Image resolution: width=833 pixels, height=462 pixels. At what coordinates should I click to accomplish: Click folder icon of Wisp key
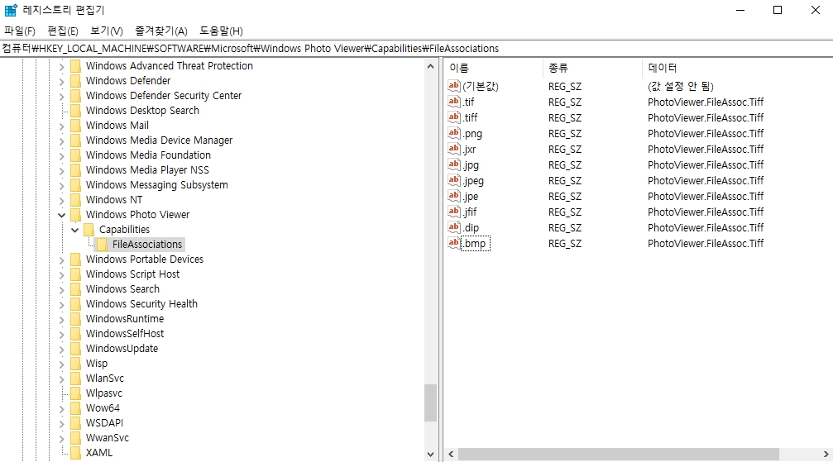coord(76,363)
